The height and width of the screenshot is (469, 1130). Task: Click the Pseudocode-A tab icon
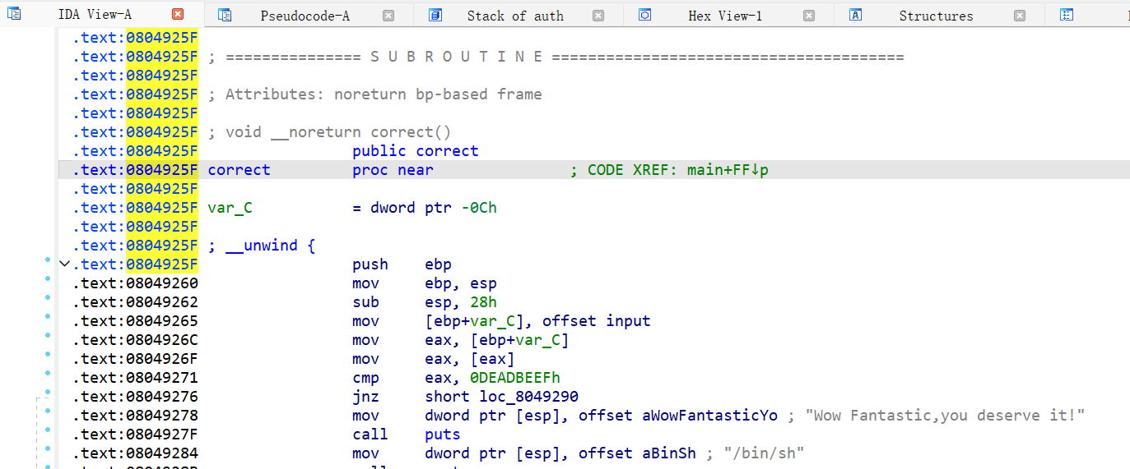[x=225, y=15]
